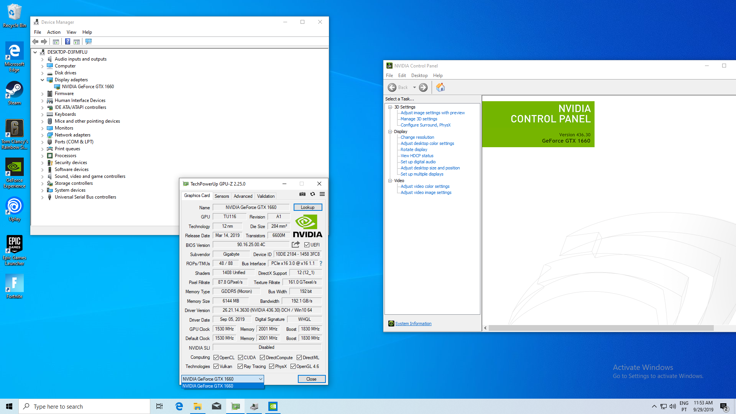Open GeForce Experience desktop icon
This screenshot has width=736, height=414.
pyautogui.click(x=15, y=173)
